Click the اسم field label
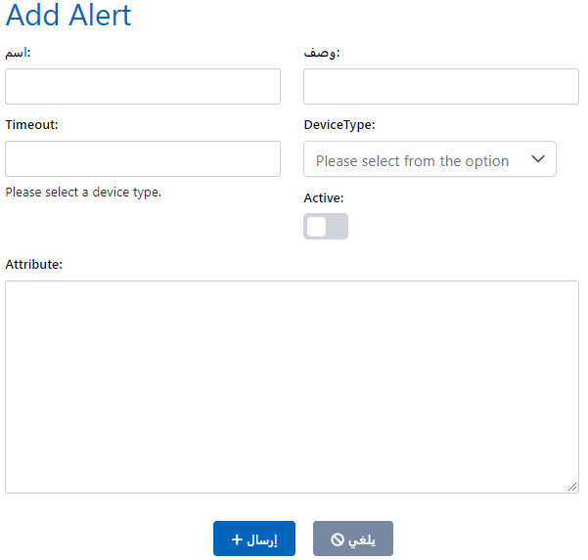This screenshot has height=560, width=588. [x=18, y=53]
